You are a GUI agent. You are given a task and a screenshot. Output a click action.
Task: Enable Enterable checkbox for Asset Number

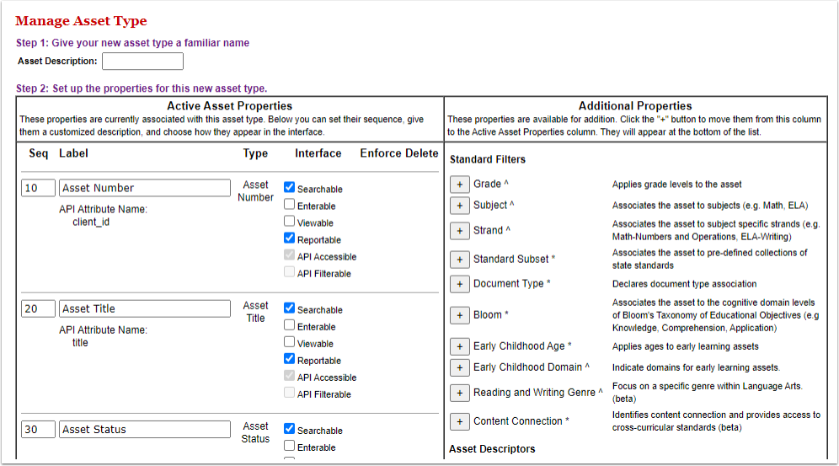click(x=290, y=205)
